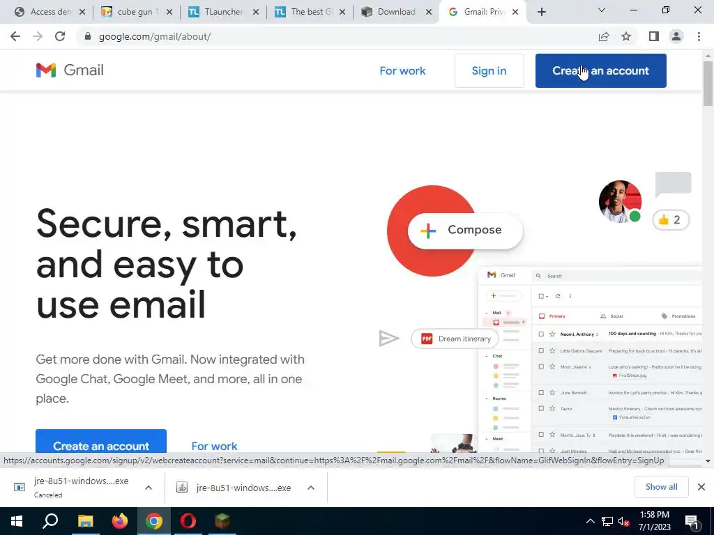
Task: Open Firefox from the taskbar
Action: (x=120, y=521)
